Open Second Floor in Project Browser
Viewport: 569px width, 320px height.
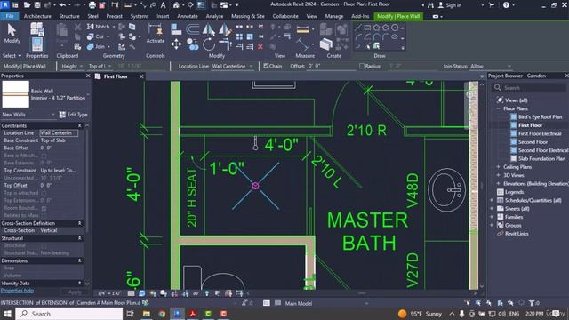[533, 142]
